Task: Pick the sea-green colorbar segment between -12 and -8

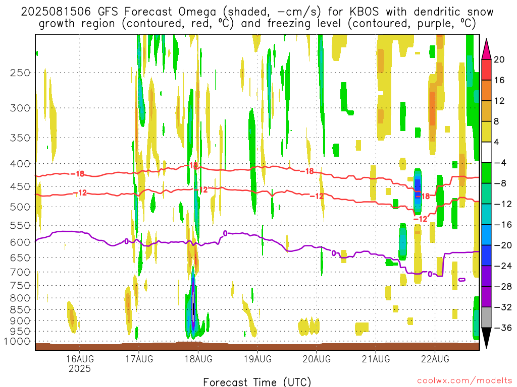Action: [x=486, y=193]
